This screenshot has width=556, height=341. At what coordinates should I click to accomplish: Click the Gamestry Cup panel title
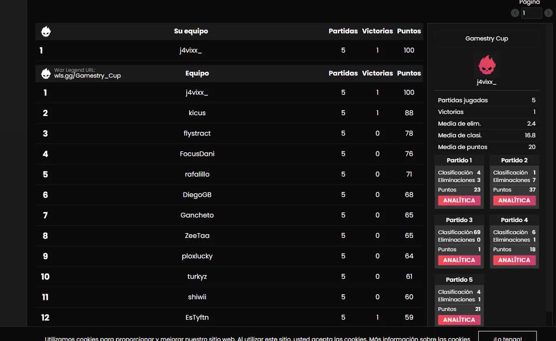(x=486, y=38)
